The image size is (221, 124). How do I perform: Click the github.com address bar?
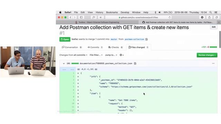click(138, 17)
